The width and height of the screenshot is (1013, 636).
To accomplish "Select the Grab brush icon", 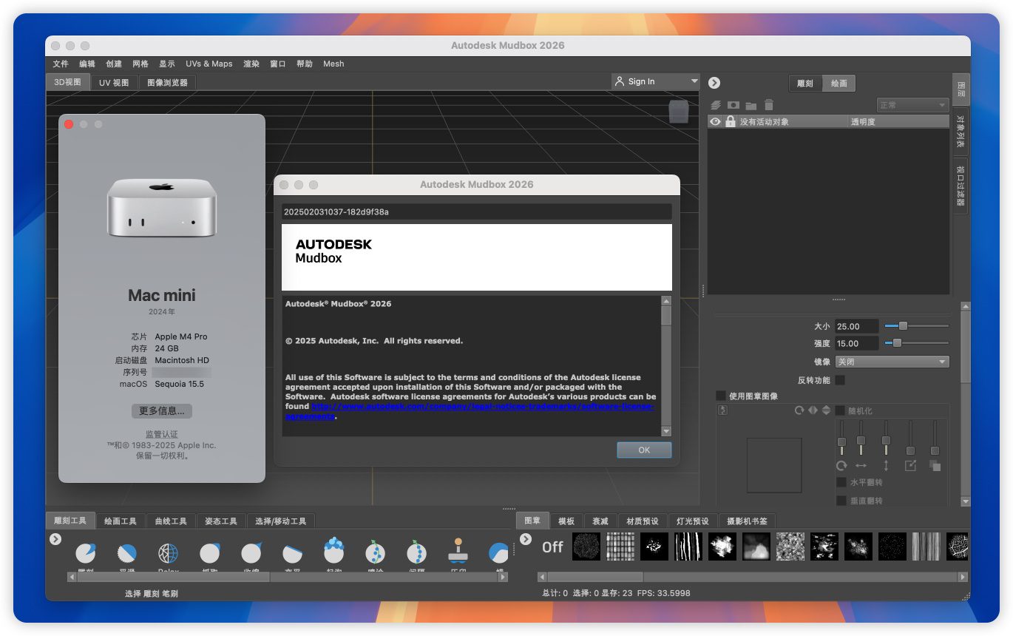I will pyautogui.click(x=210, y=552).
